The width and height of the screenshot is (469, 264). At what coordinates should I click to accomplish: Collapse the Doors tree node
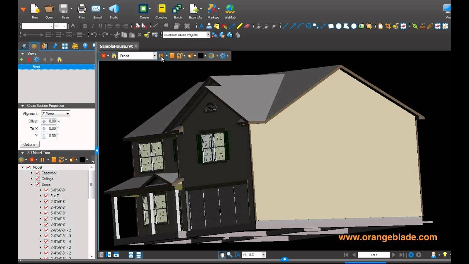coord(32,184)
